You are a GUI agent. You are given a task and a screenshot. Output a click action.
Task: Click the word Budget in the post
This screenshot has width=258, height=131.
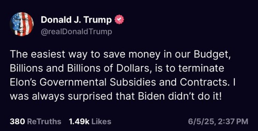(x=211, y=55)
